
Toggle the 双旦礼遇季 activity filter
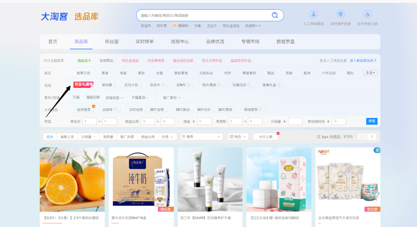point(83,85)
